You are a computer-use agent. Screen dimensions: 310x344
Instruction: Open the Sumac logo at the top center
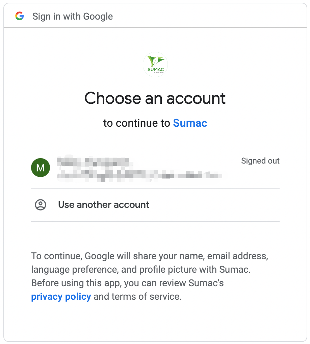click(x=155, y=64)
